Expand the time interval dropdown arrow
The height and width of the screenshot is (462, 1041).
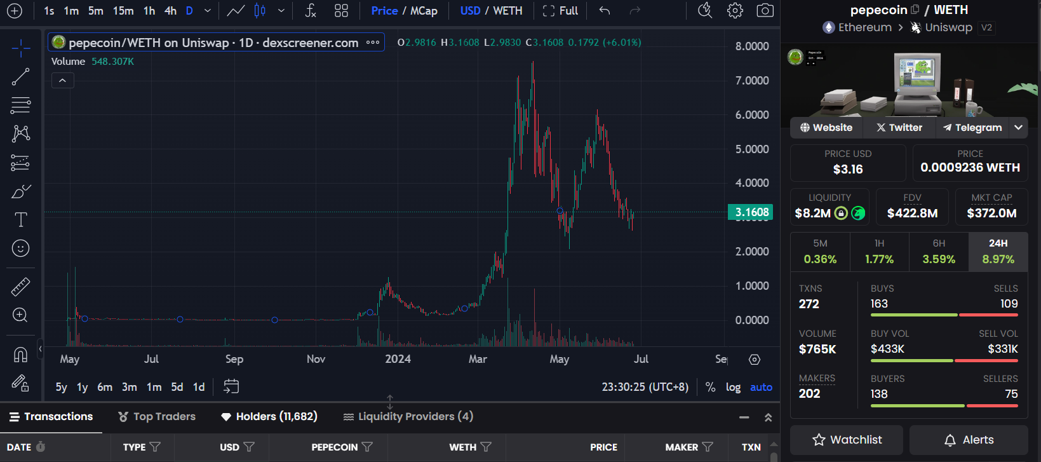point(208,11)
